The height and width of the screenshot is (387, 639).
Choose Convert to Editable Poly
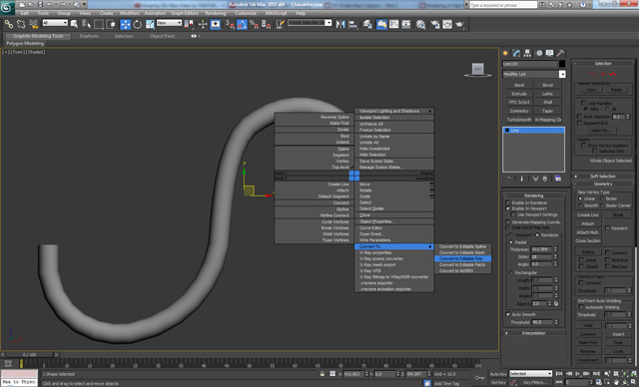(462, 258)
